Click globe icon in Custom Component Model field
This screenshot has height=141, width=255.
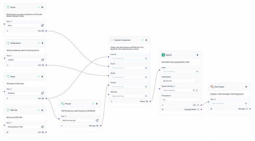click(x=146, y=77)
